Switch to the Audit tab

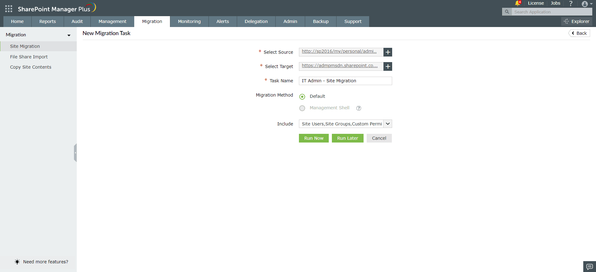[x=77, y=21]
